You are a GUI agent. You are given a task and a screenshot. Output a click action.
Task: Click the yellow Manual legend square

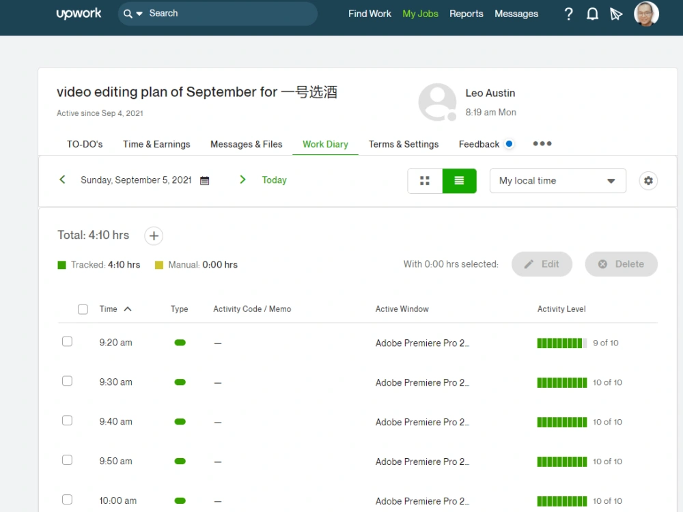(x=159, y=265)
